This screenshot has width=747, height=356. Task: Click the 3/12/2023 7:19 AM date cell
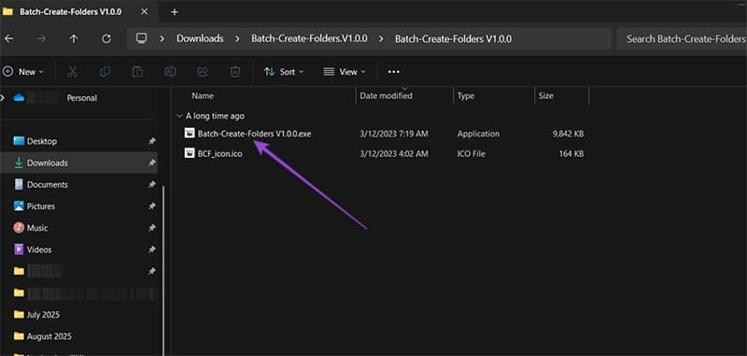click(x=394, y=134)
